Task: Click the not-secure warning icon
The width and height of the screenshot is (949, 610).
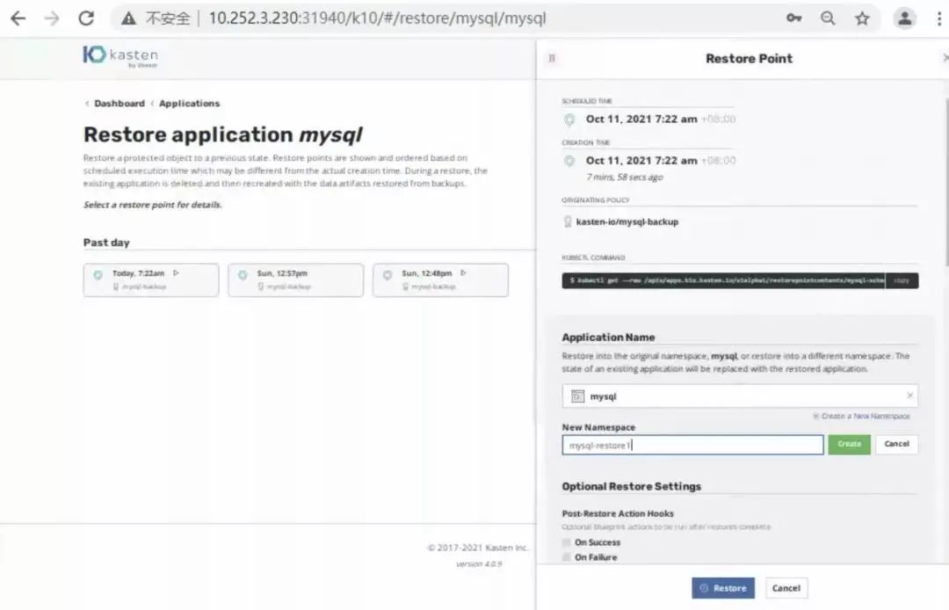Action: coord(128,18)
